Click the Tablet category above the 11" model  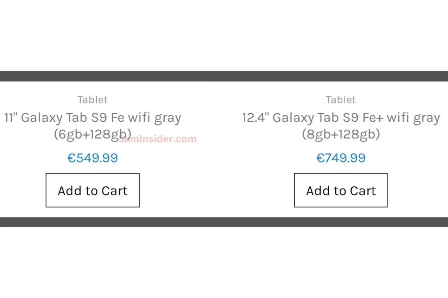[93, 100]
